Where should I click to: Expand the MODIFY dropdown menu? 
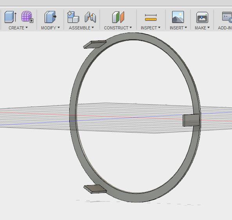(x=50, y=28)
